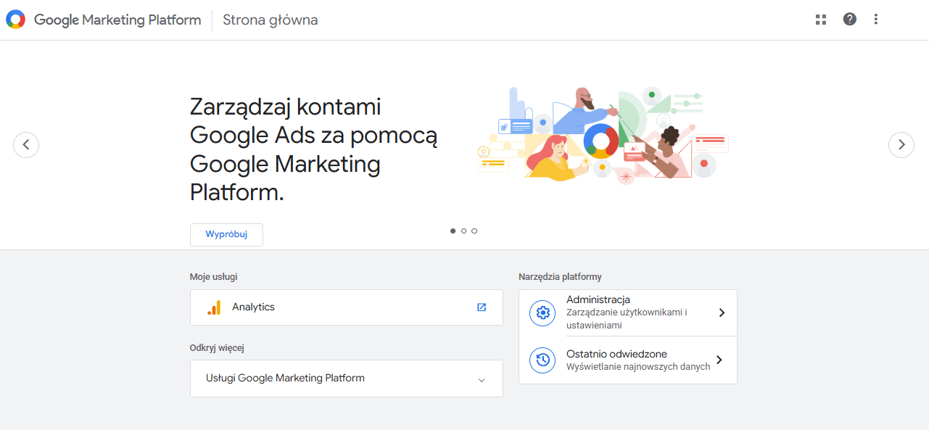This screenshot has height=430, width=929.
Task: Click the Analytics bar chart icon
Action: (214, 307)
